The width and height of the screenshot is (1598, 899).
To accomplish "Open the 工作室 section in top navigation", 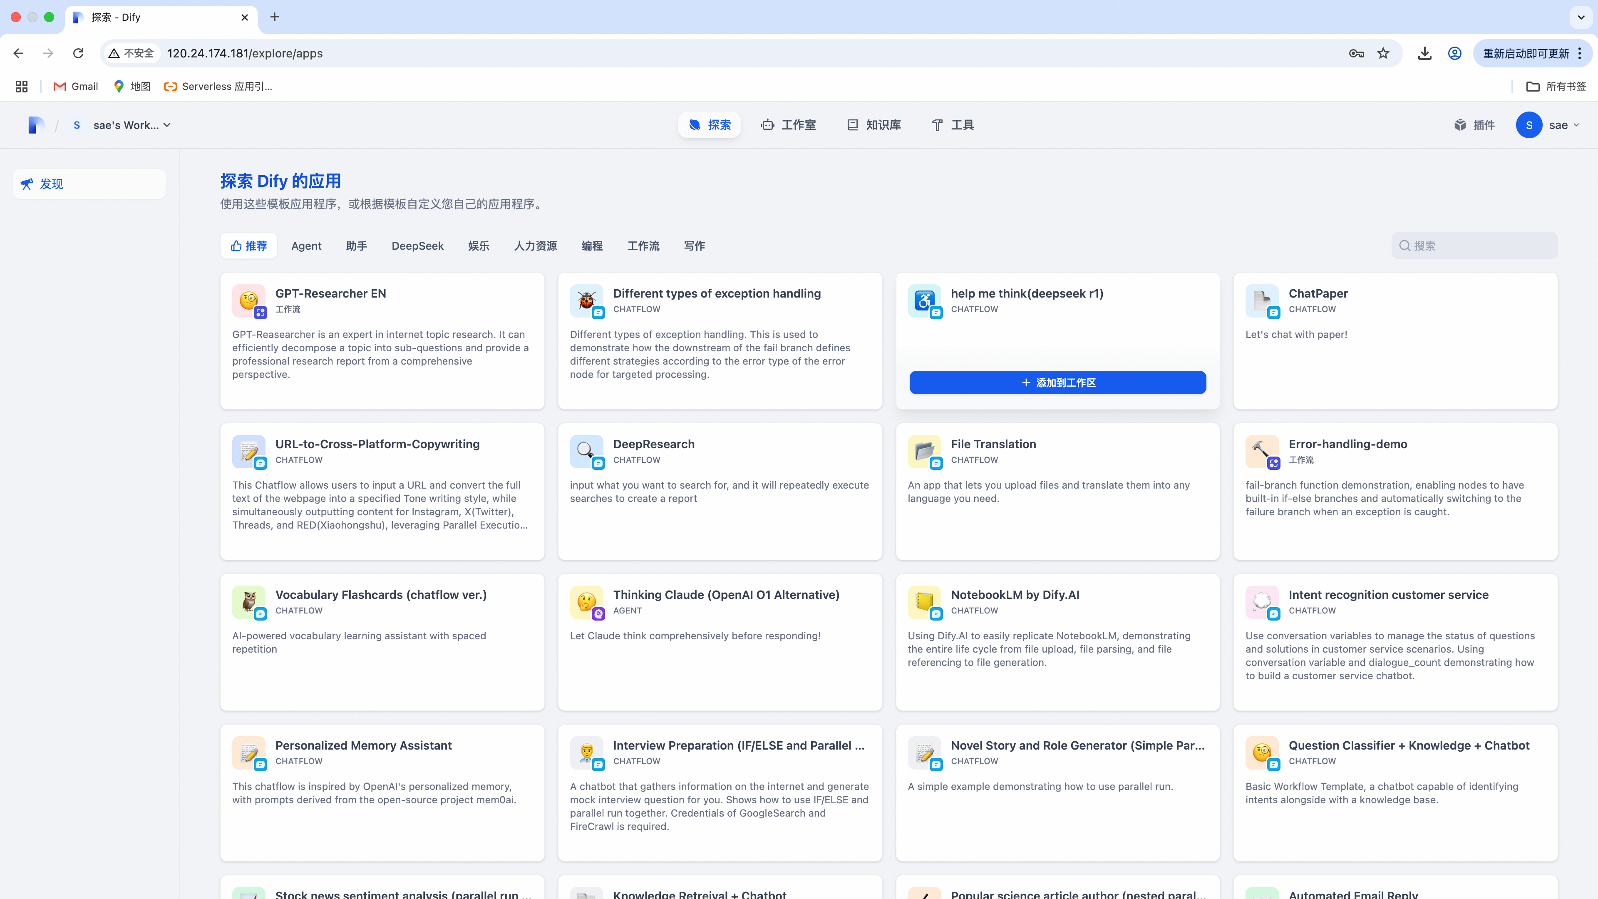I will tap(789, 125).
